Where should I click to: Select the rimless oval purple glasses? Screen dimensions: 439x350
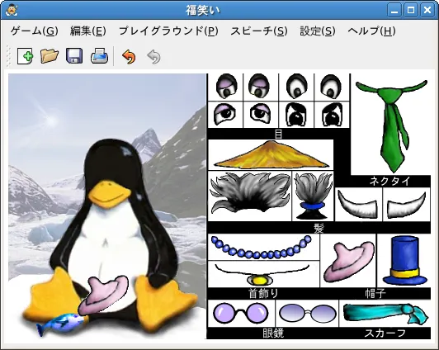308,313
